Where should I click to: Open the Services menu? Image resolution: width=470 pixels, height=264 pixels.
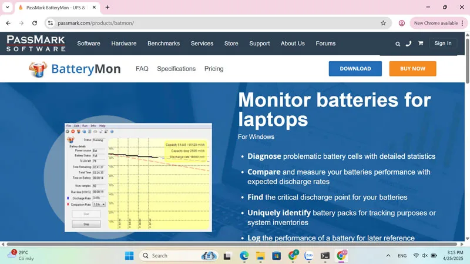click(x=202, y=44)
